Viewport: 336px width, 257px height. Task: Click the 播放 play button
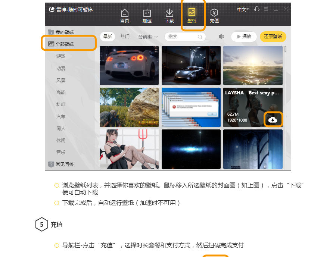point(244,37)
